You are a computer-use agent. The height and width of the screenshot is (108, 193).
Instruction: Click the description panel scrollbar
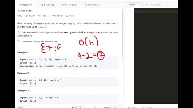click(x=122, y=33)
